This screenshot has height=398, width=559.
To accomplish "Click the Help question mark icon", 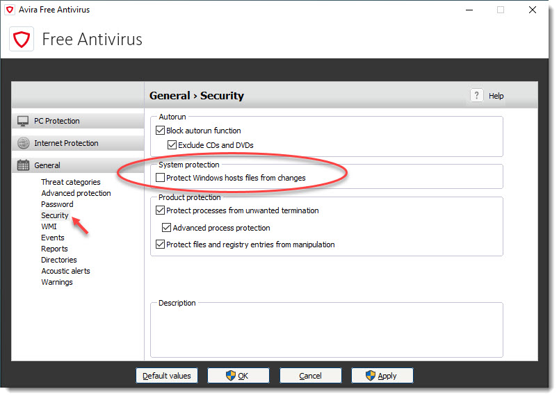I will pyautogui.click(x=477, y=95).
